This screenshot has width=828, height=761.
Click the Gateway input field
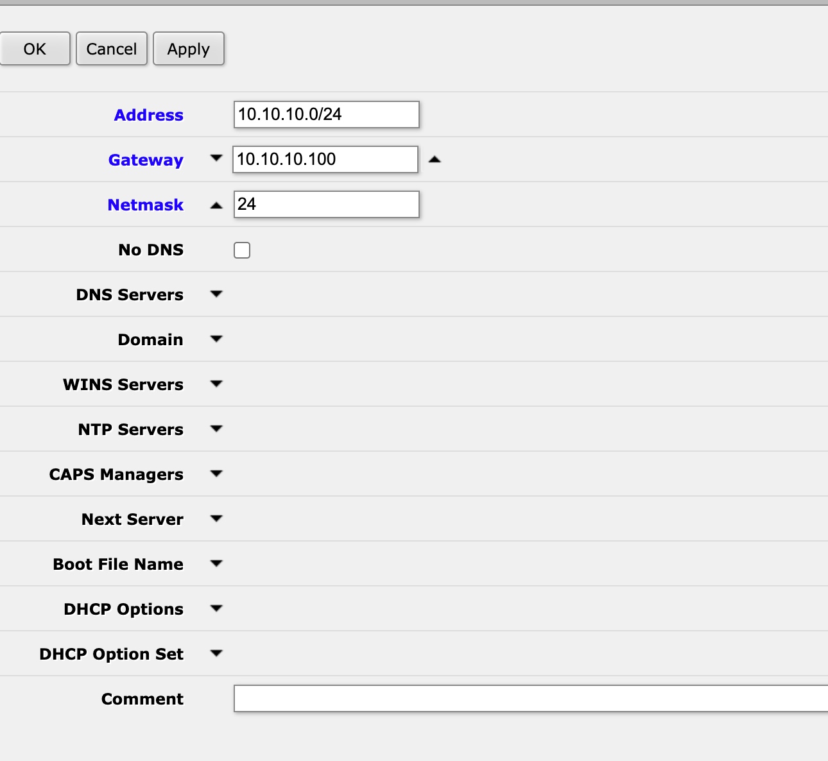[325, 160]
